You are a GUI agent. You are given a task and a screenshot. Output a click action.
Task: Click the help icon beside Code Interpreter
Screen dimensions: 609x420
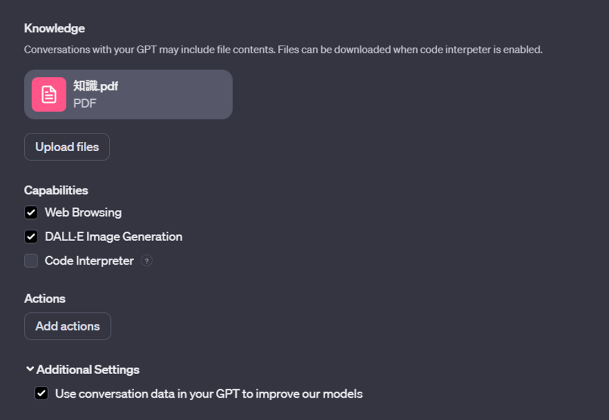coord(146,260)
